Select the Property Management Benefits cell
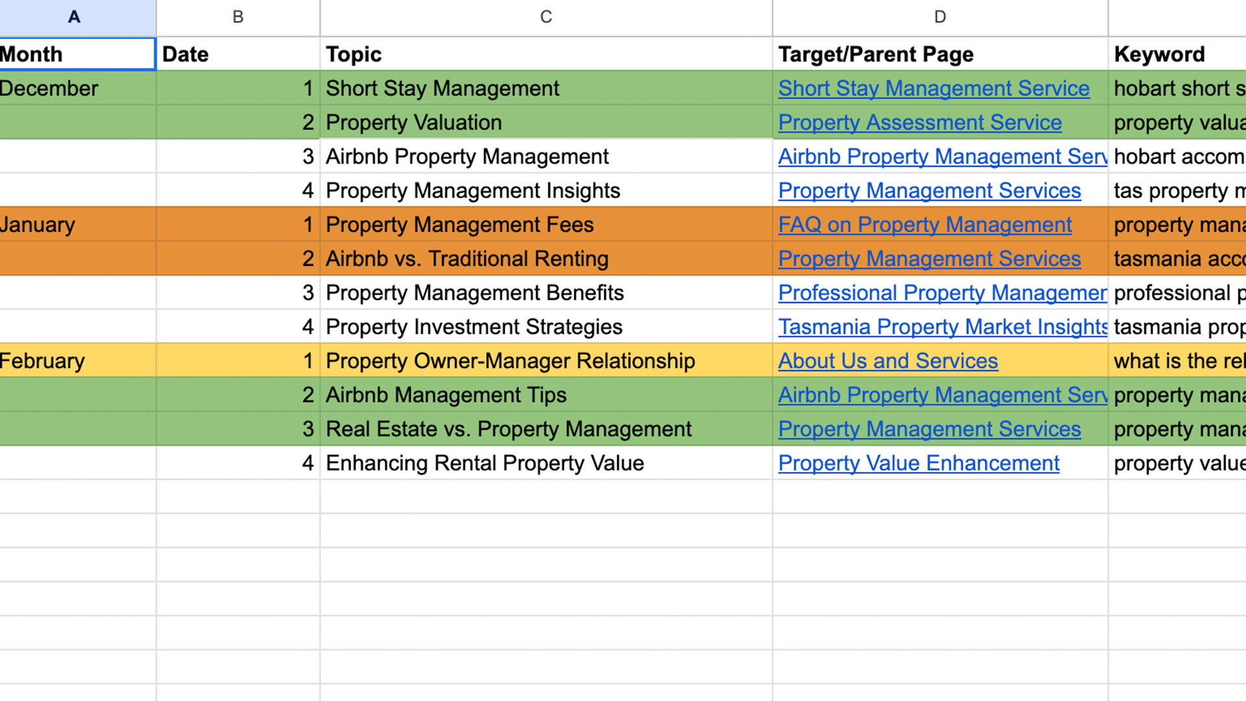Screen dimensions: 1246x701 tap(546, 293)
